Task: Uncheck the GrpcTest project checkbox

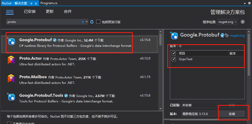Action: pyautogui.click(x=174, y=59)
